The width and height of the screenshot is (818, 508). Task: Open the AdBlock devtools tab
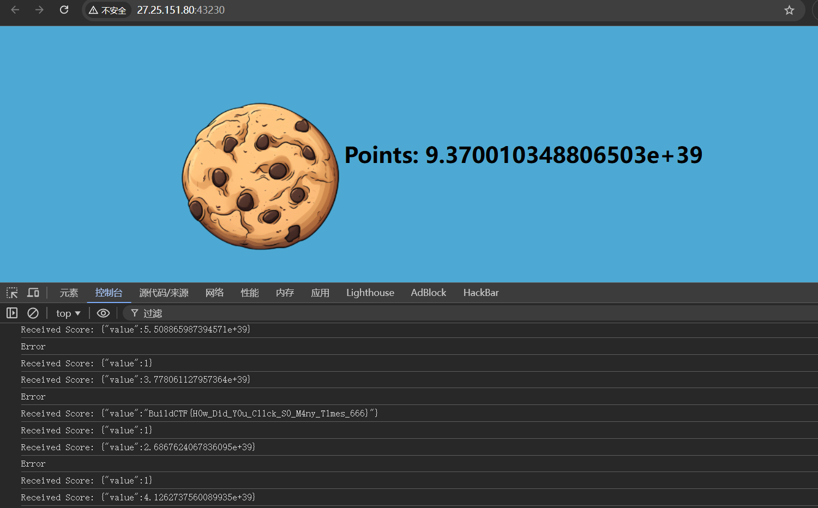coord(428,293)
